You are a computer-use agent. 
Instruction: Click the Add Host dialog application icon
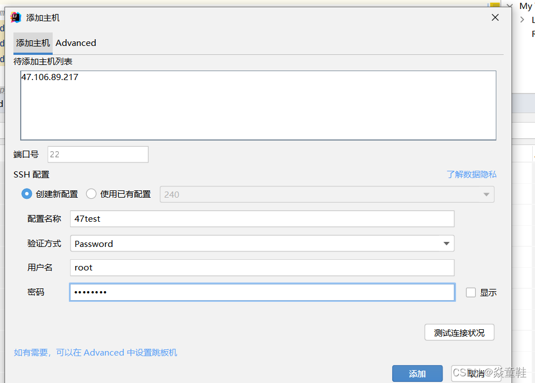click(x=15, y=17)
